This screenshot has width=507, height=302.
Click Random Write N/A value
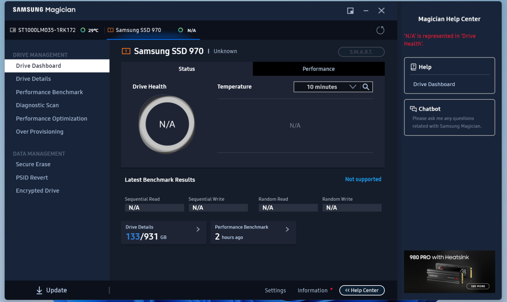coord(352,208)
